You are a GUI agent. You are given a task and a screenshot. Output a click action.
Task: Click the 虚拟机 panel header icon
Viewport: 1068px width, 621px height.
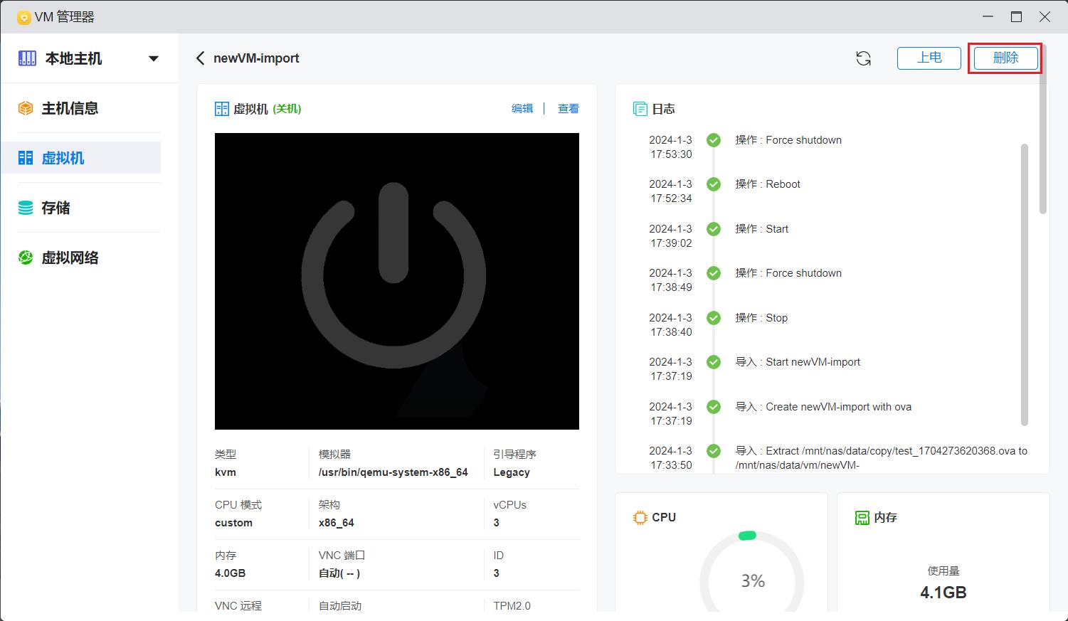click(222, 109)
